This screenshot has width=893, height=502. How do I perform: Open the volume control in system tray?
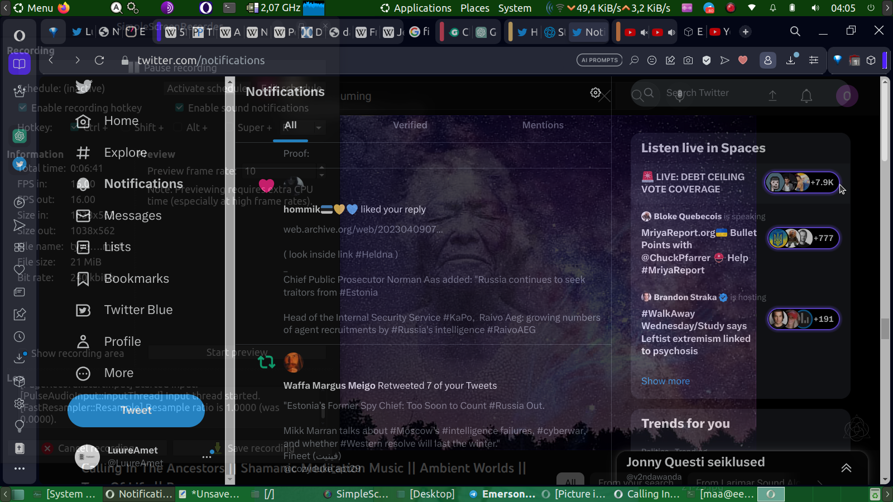(815, 8)
